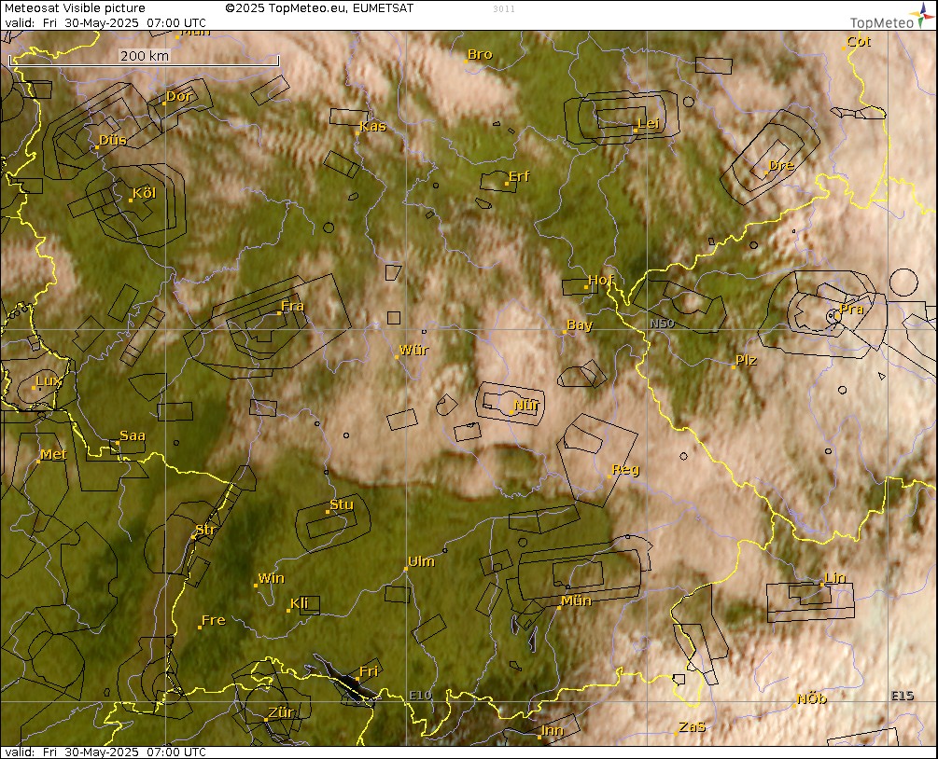Select the 'Lei' city label
The height and width of the screenshot is (759, 938).
click(x=649, y=124)
